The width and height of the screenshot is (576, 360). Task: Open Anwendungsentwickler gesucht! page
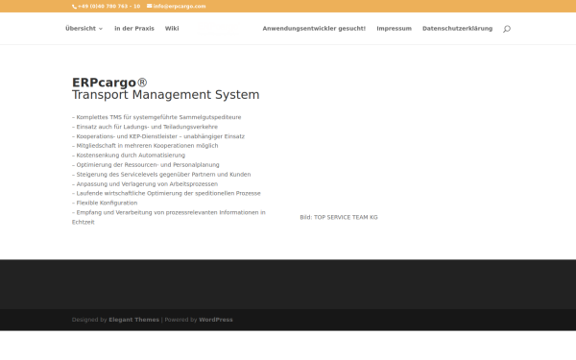pyautogui.click(x=314, y=28)
